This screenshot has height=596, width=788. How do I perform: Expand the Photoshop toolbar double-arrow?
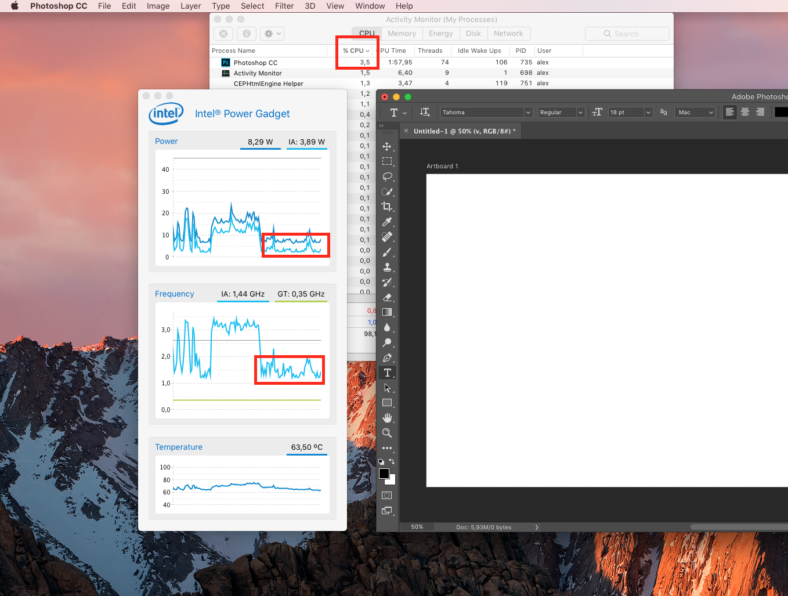(x=381, y=125)
